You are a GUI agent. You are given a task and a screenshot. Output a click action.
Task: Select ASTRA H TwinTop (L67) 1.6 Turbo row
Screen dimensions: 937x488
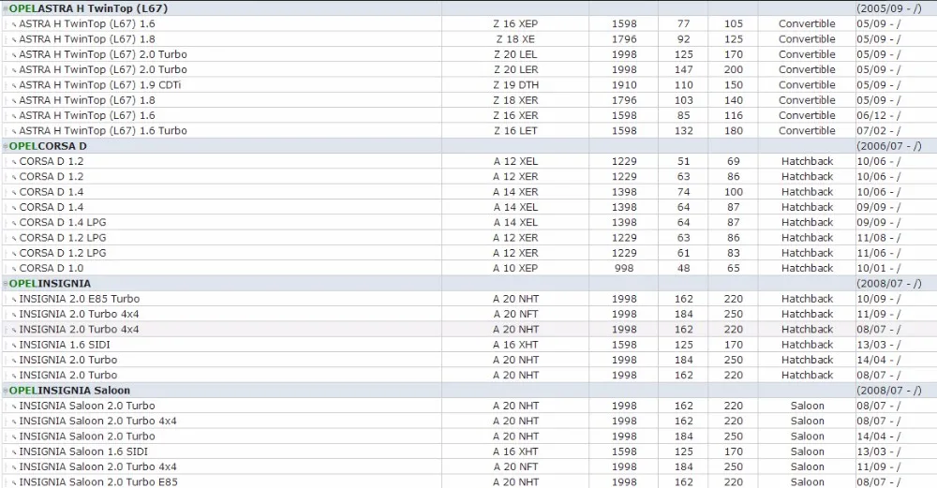pyautogui.click(x=468, y=131)
